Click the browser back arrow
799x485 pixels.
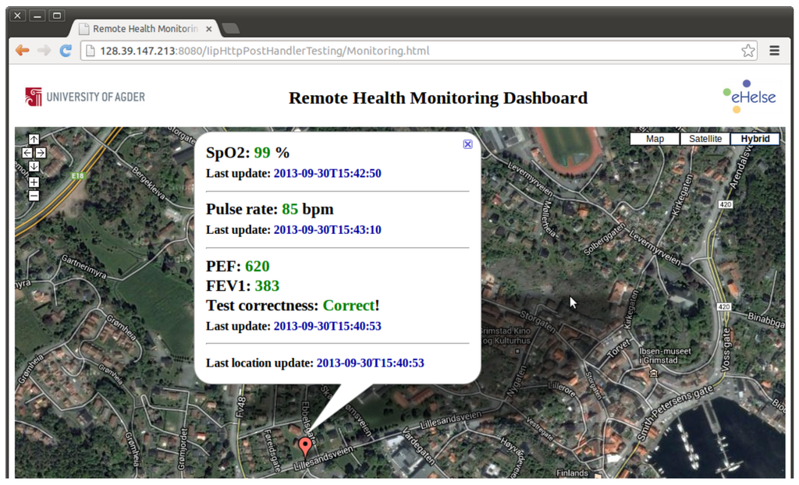[22, 51]
